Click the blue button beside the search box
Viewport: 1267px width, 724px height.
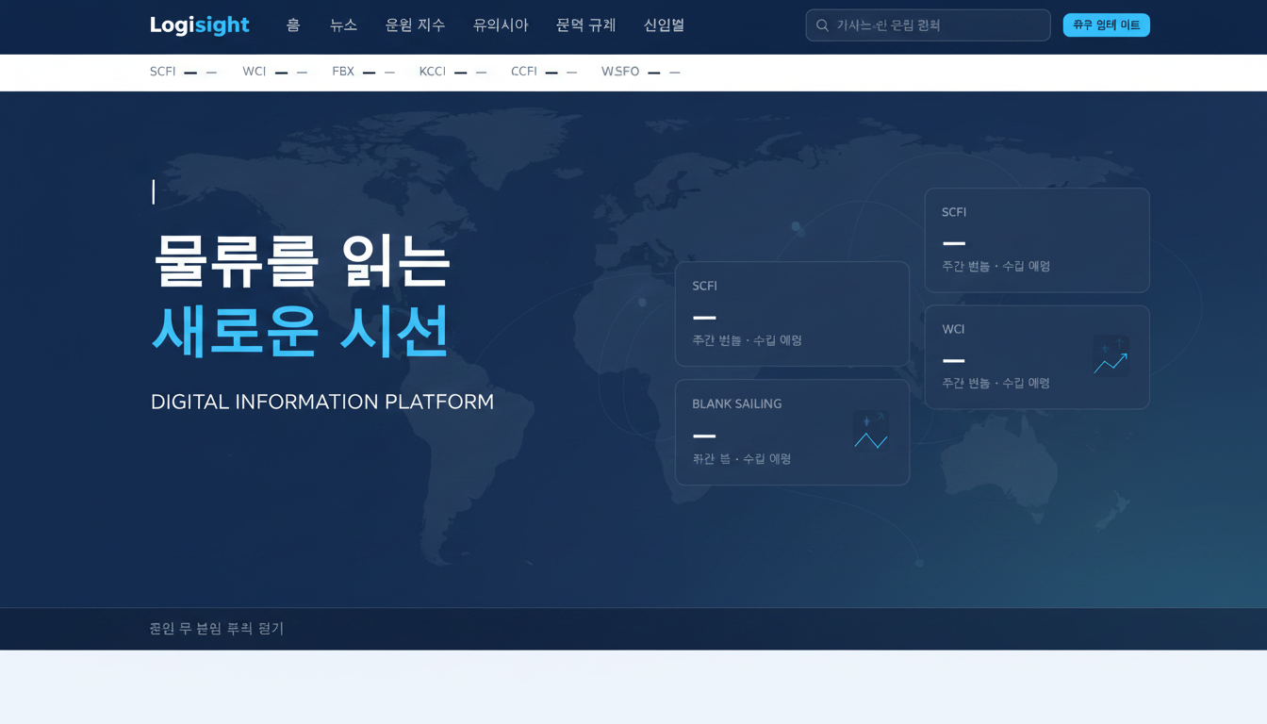click(1107, 25)
